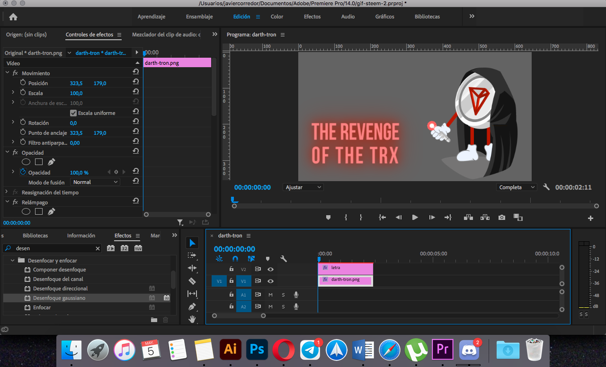Reset the Rotación parameter
This screenshot has width=606, height=367.
pos(135,121)
